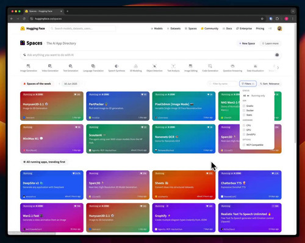Viewport: 305px width, 243px height.
Task: Pick the 3D Modeling category icon
Action: click(x=135, y=66)
